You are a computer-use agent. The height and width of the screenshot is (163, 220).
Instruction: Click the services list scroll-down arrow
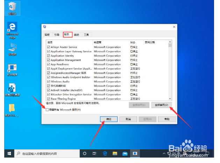point(170,99)
